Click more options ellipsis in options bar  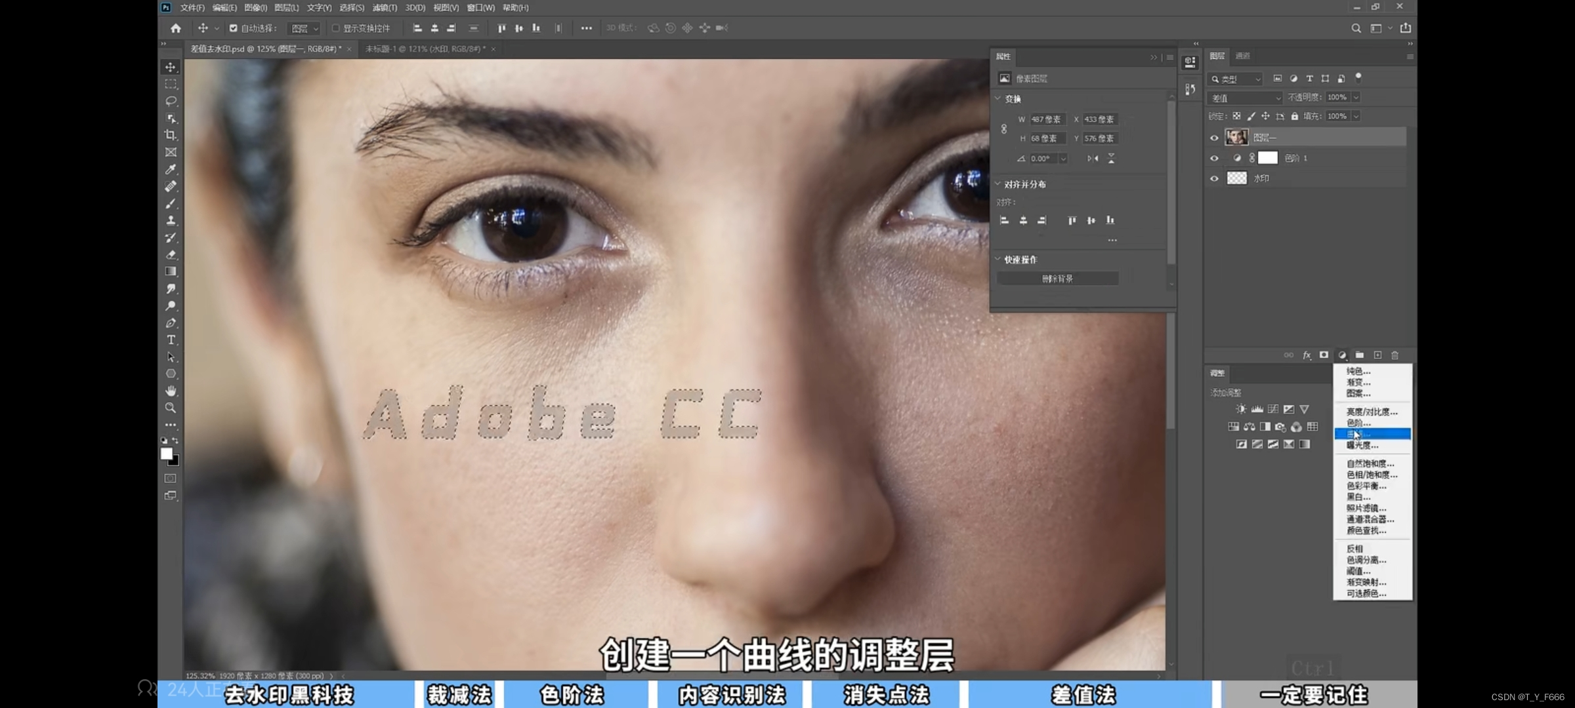coord(586,28)
